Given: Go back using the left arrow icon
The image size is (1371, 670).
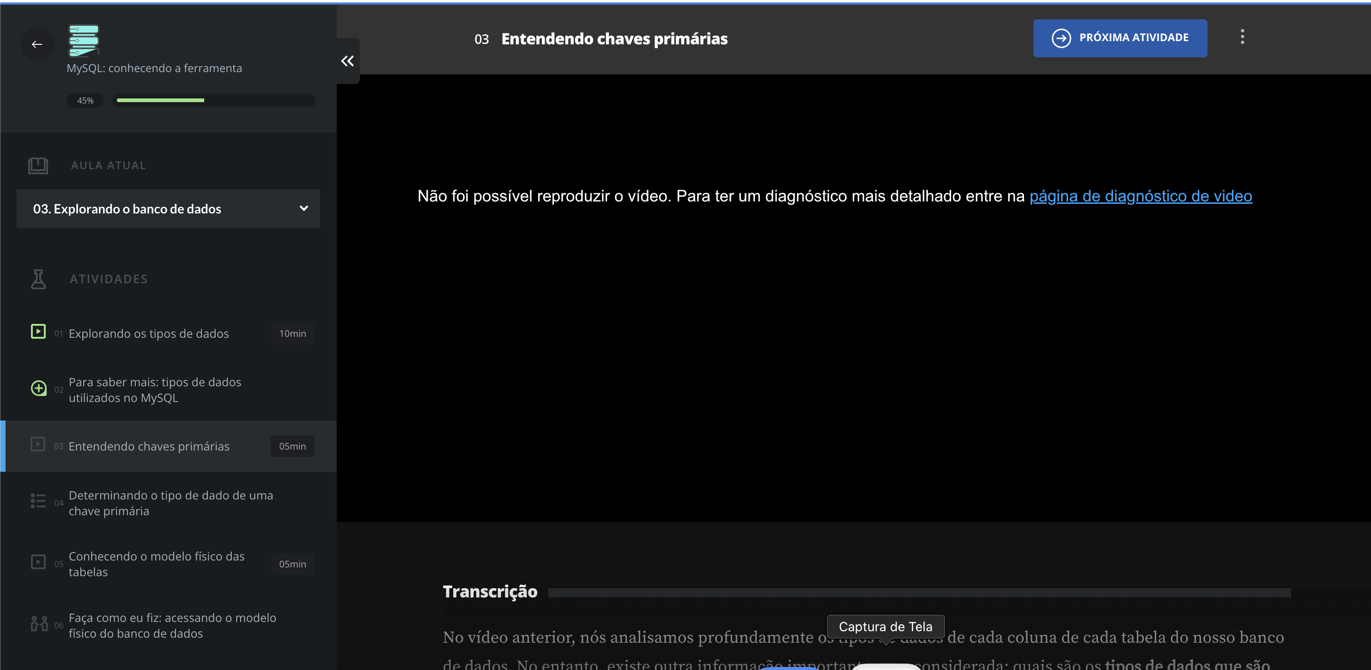Looking at the screenshot, I should coord(37,44).
